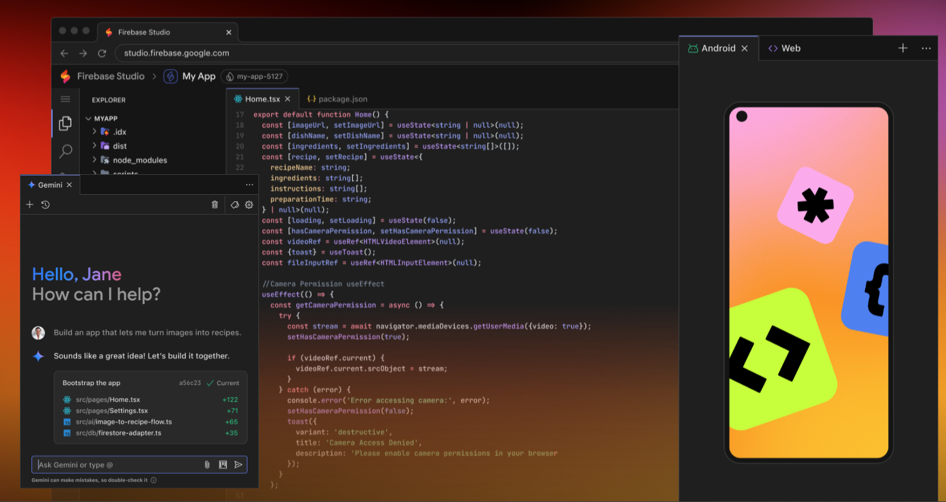This screenshot has height=502, width=946.
Task: Click the 'Bootstrap the app' card title
Action: [91, 383]
